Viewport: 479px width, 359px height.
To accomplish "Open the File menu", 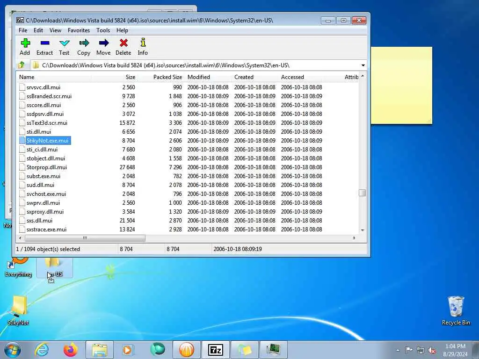I will pos(23,30).
